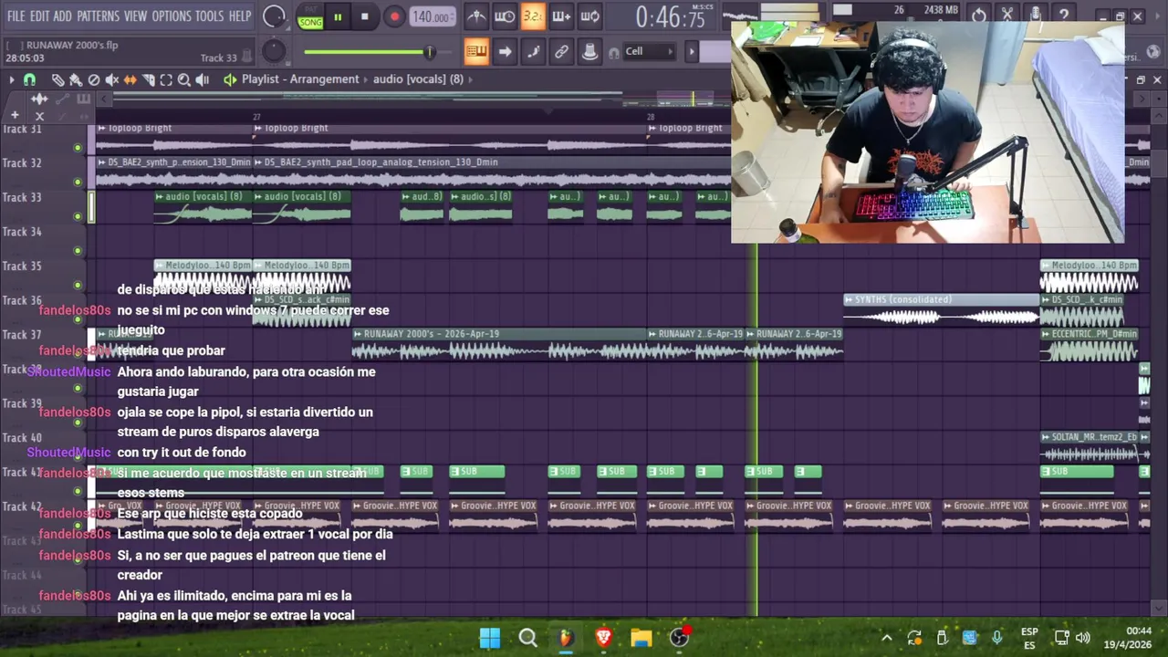Open the FILE menu

click(x=16, y=16)
